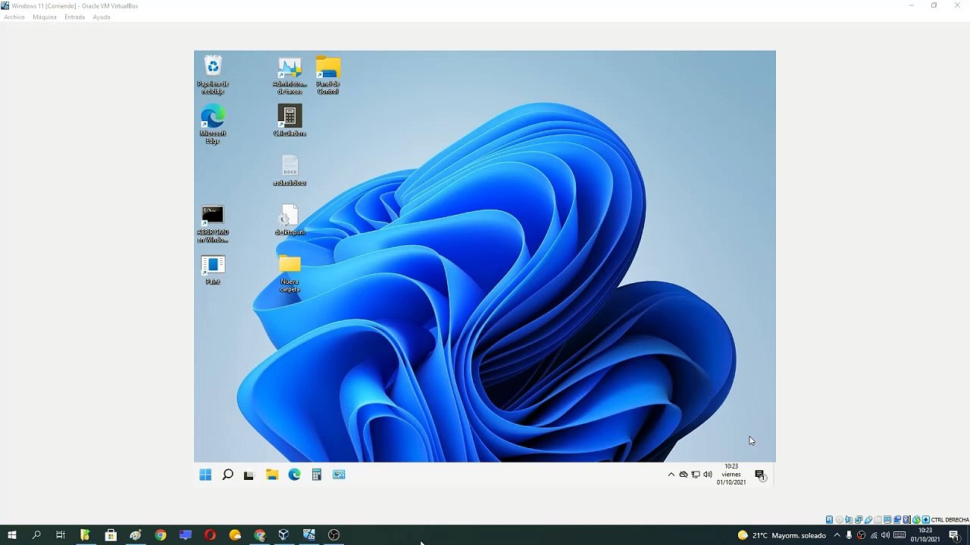
Task: Open the host Windows Start button
Action: [12, 535]
